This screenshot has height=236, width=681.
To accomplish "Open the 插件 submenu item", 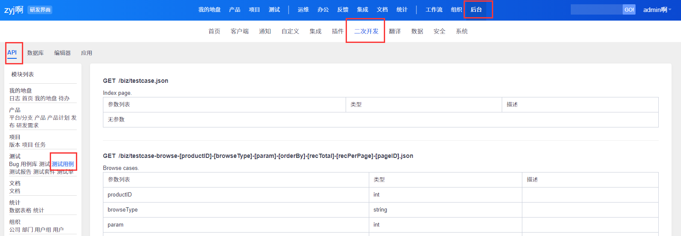I will point(337,31).
